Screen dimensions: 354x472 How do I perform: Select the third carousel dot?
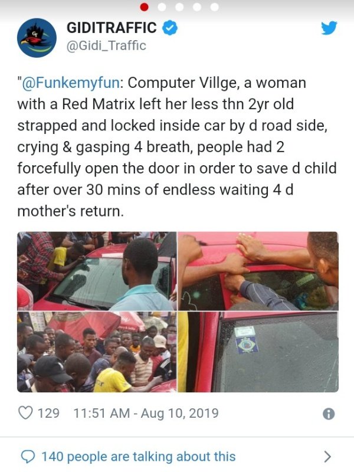coord(179,7)
